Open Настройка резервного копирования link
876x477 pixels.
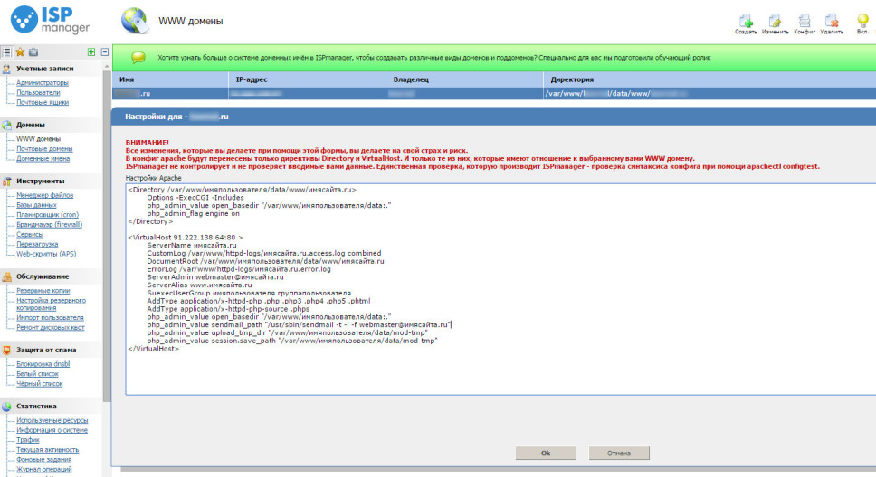point(51,304)
